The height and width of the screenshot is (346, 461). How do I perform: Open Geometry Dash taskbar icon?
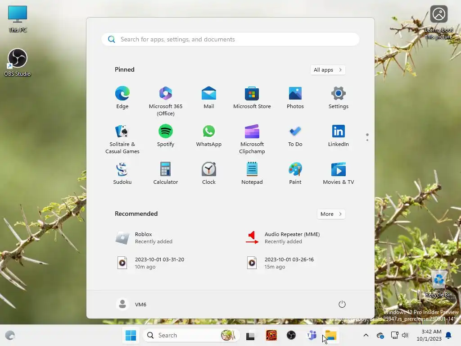point(271,335)
